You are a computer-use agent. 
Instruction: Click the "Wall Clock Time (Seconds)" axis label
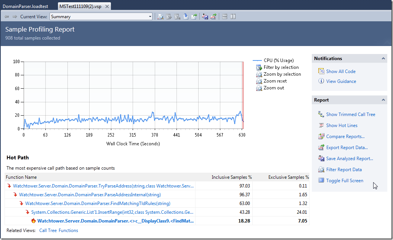coord(133,144)
